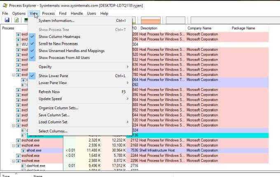Click the text Shell Infrastructure Host
Viewport: 280px width, 177px height.
(x=157, y=150)
